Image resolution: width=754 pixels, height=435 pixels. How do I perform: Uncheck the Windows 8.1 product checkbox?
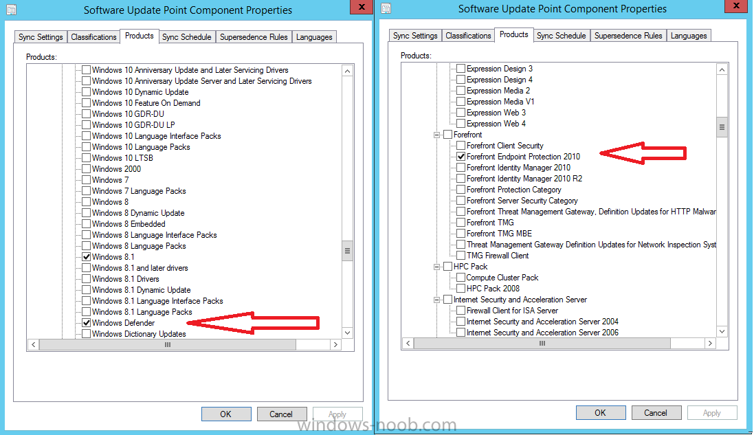(87, 257)
